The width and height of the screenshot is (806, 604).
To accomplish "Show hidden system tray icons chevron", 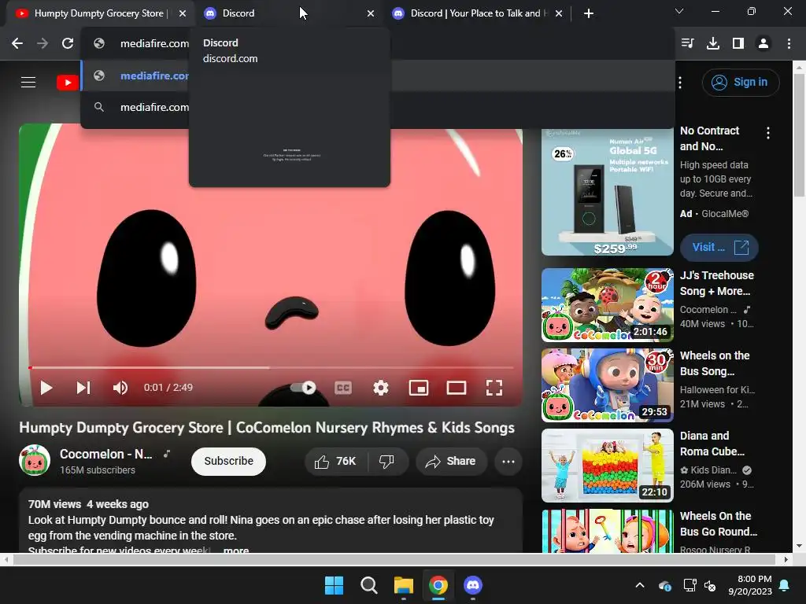I will coord(640,585).
